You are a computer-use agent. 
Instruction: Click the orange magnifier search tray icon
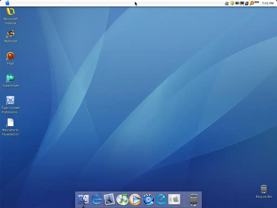click(252, 3)
